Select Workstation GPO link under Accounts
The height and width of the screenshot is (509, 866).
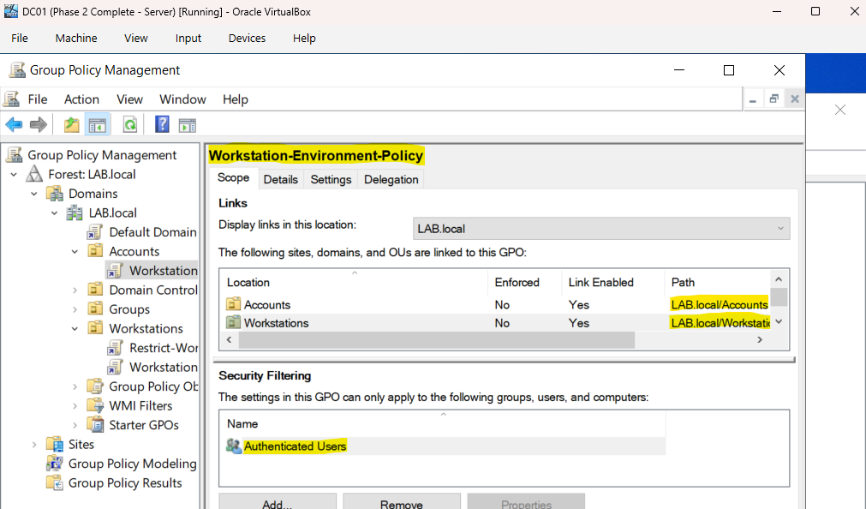pyautogui.click(x=163, y=271)
